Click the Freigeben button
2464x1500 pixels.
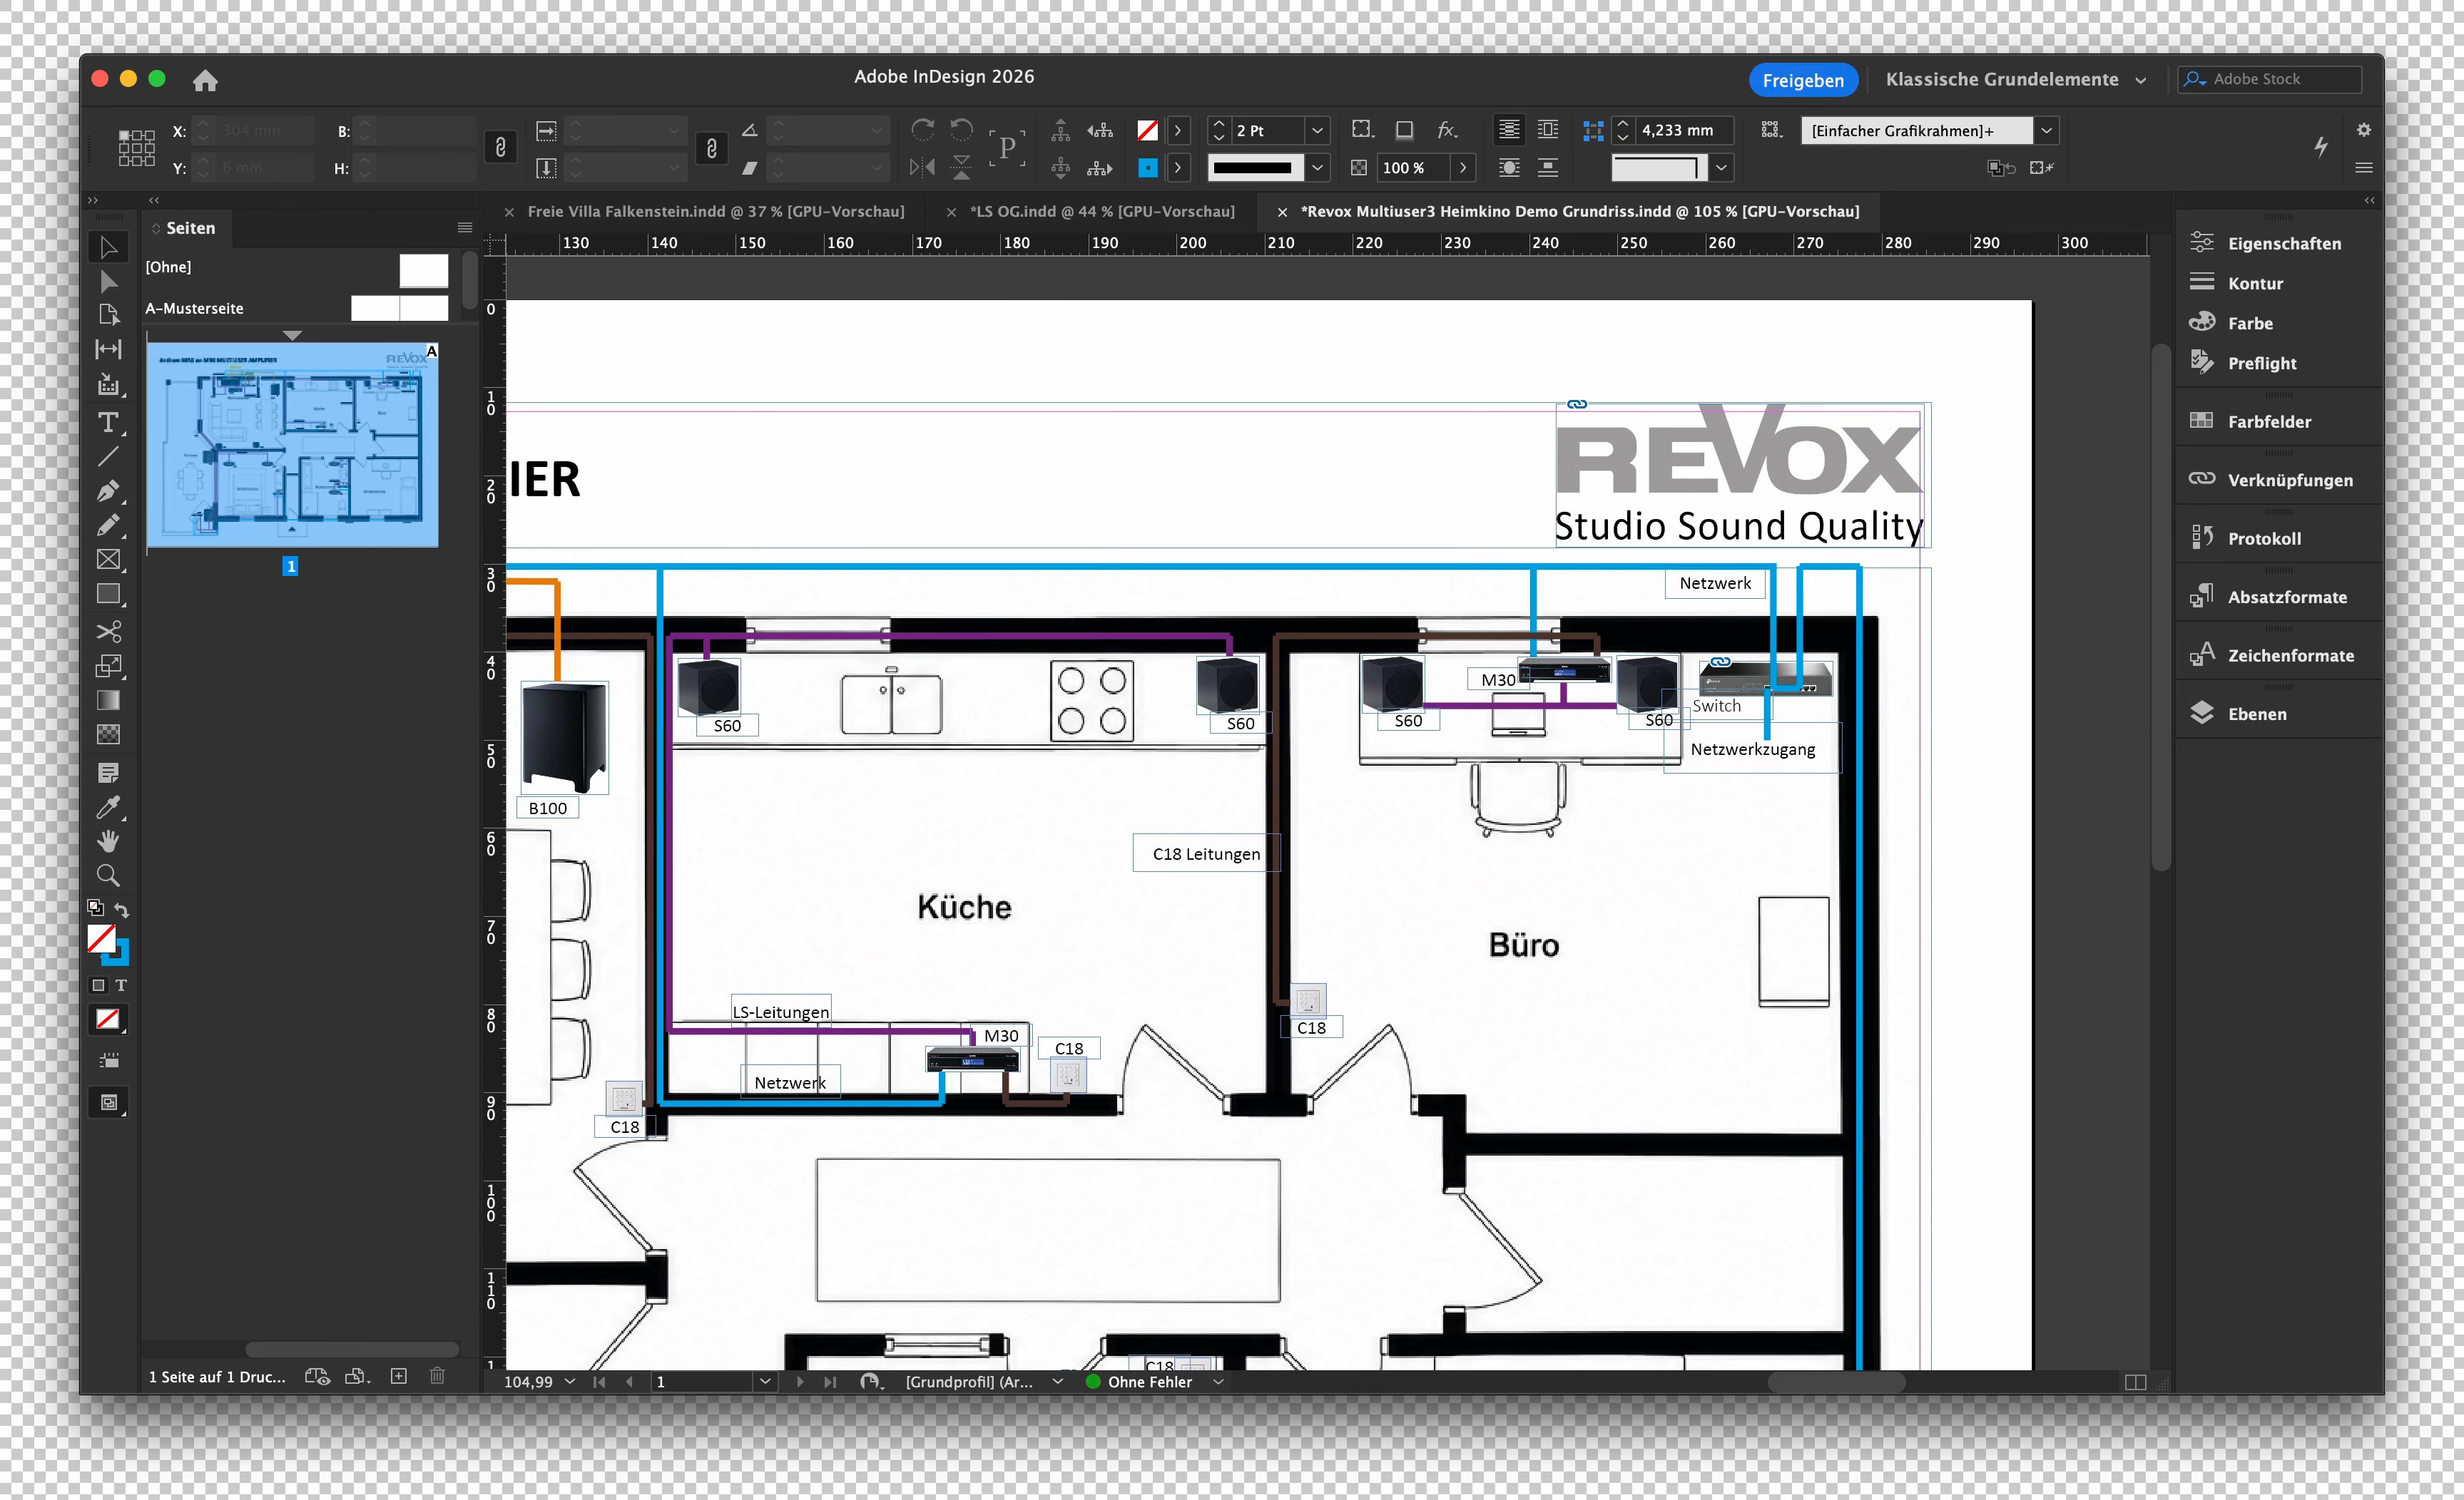[x=1803, y=80]
